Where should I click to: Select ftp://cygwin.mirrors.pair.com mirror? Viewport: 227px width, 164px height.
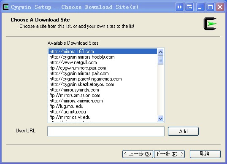[103, 68]
